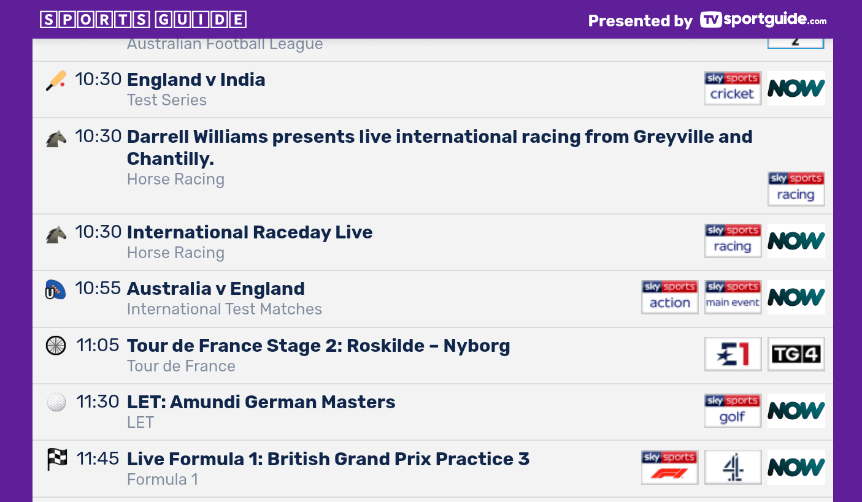The image size is (862, 502).
Task: Open the TVsportguide.com presenter link
Action: click(x=763, y=20)
